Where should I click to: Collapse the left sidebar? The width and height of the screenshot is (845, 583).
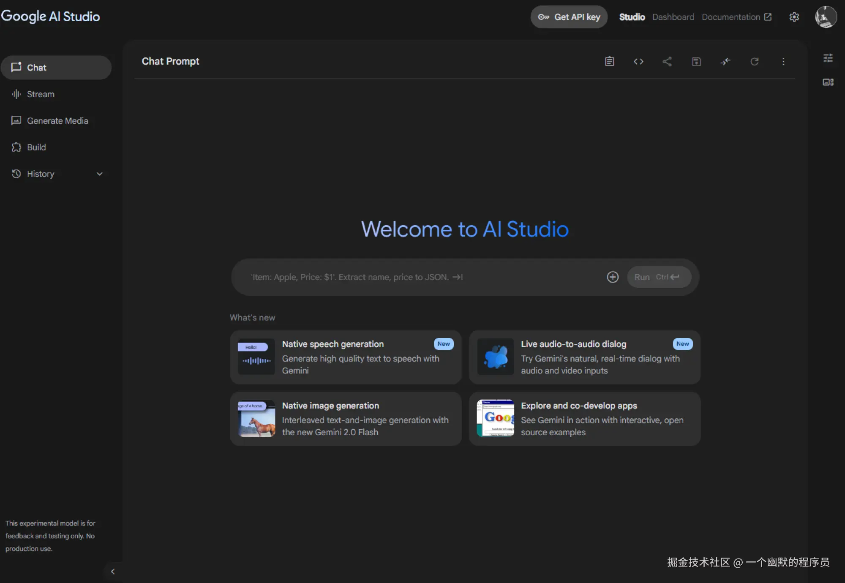coord(113,571)
